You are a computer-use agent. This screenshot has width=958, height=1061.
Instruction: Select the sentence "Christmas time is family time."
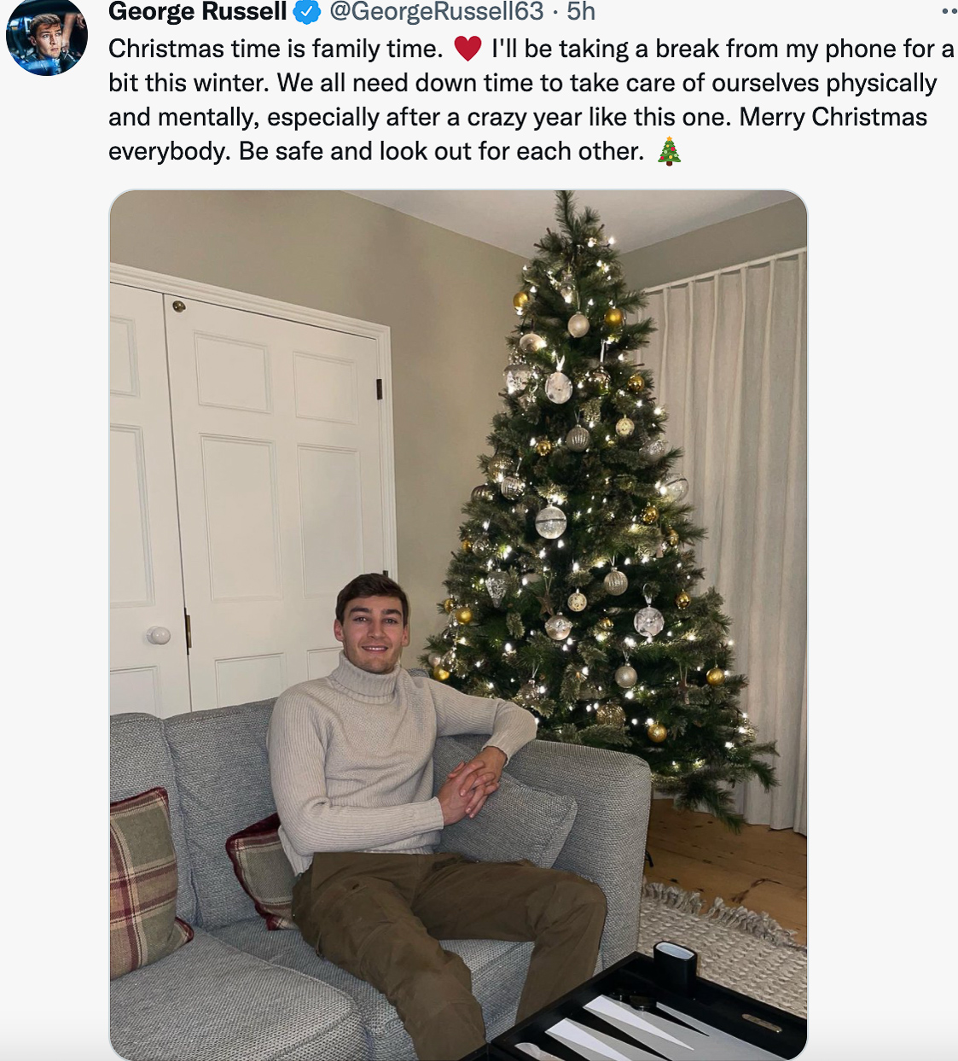tap(276, 49)
